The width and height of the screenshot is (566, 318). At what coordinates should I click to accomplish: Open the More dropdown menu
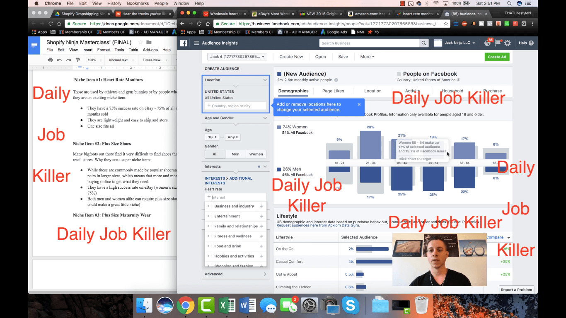[367, 57]
